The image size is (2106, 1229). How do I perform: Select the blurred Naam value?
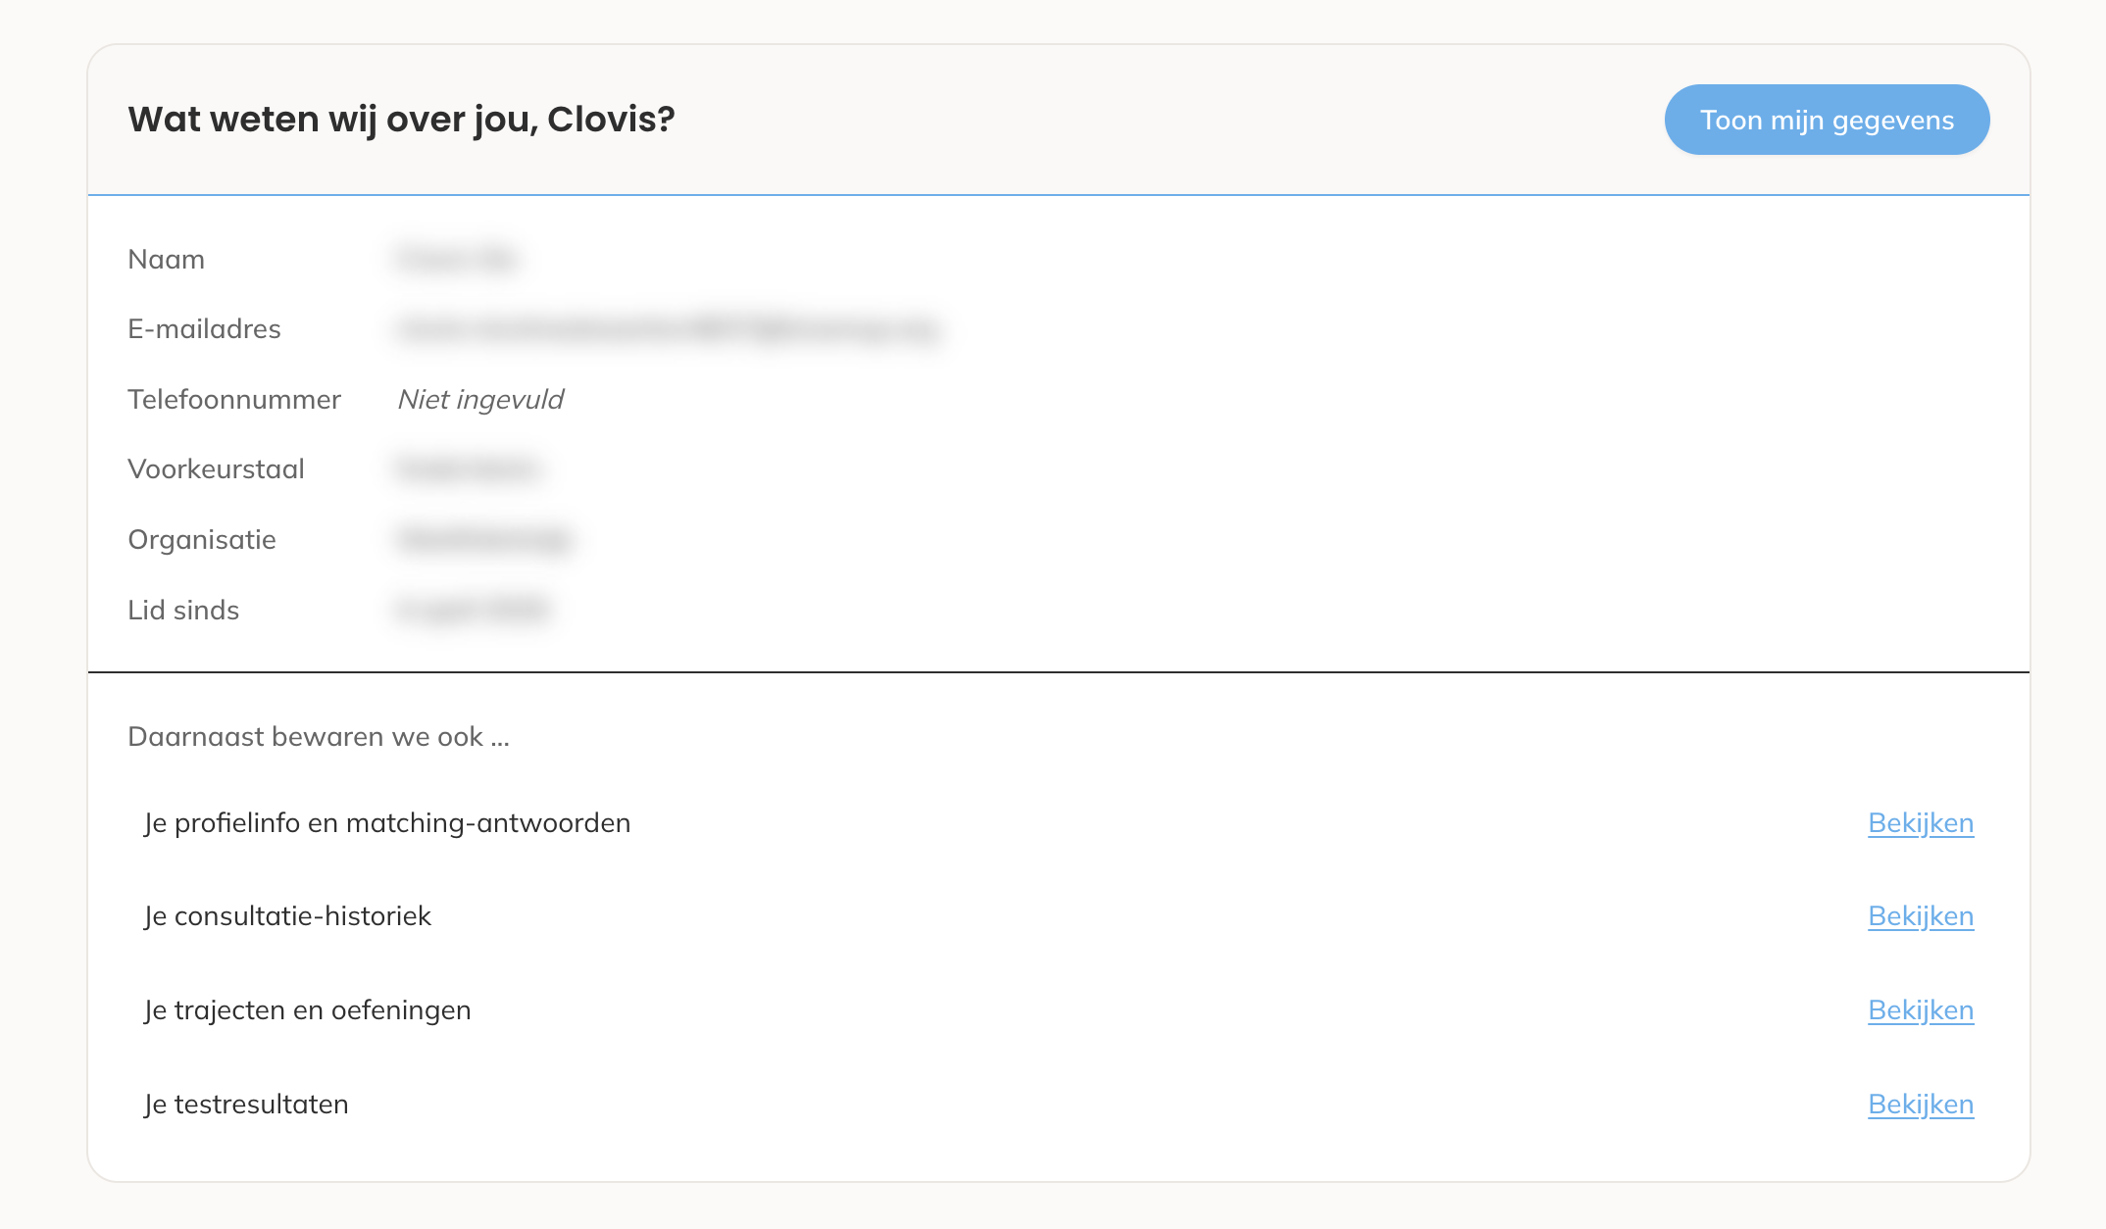pyautogui.click(x=458, y=260)
